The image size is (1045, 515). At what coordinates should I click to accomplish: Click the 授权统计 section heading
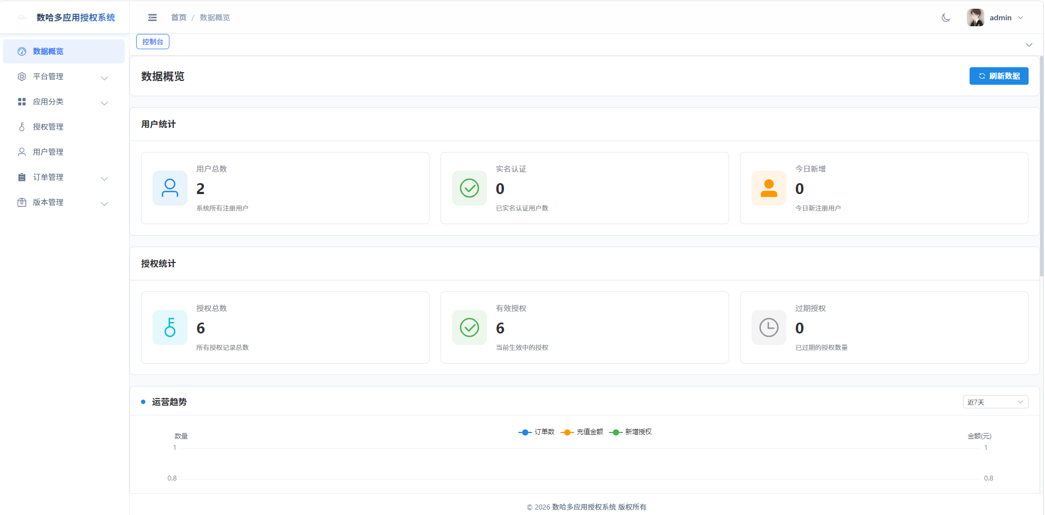tap(158, 264)
